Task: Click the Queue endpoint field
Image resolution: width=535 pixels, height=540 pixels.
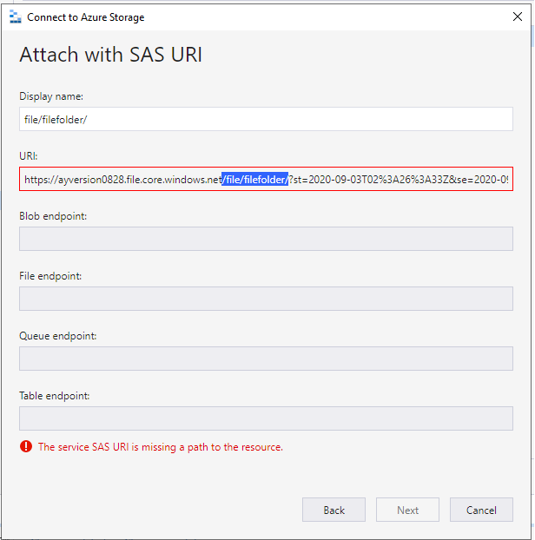Action: click(266, 359)
